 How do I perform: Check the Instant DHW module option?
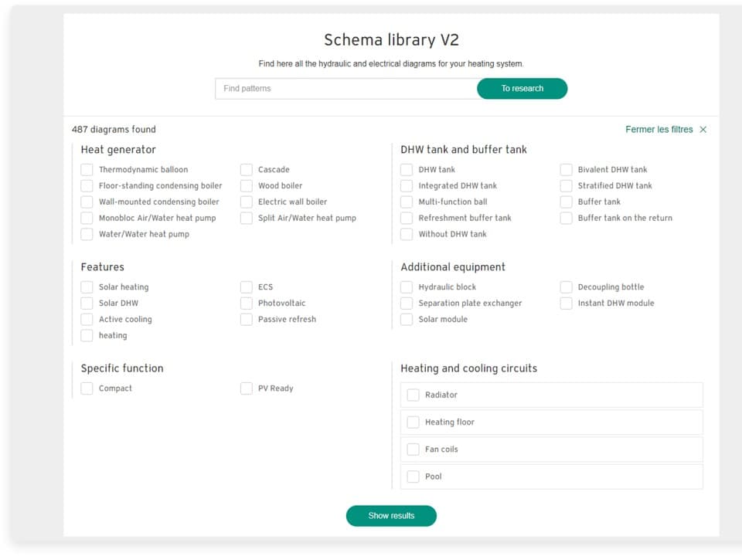click(x=566, y=303)
